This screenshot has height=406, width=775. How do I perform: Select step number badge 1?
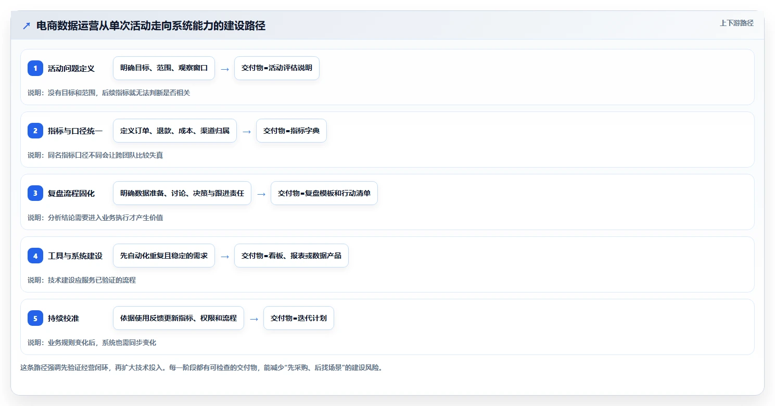pos(35,68)
